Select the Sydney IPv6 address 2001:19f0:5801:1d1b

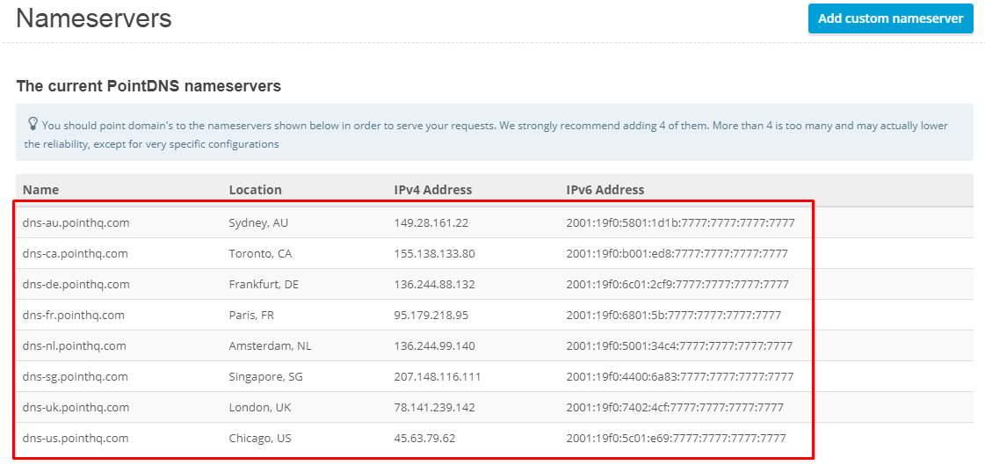click(680, 222)
